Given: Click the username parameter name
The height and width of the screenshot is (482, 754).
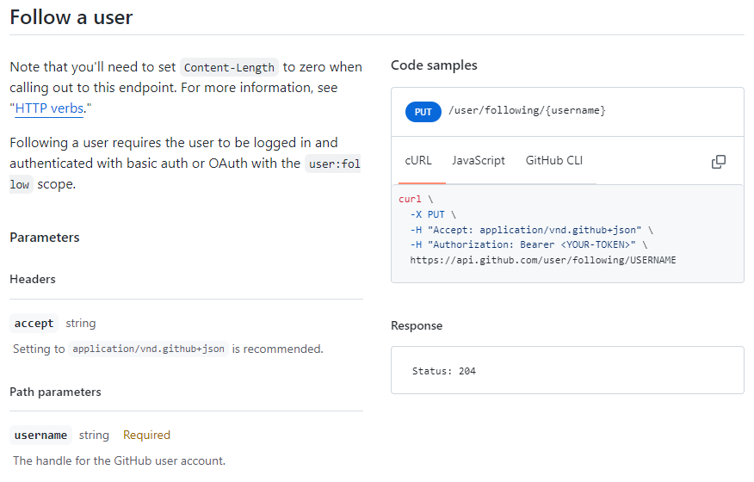Looking at the screenshot, I should pos(40,436).
